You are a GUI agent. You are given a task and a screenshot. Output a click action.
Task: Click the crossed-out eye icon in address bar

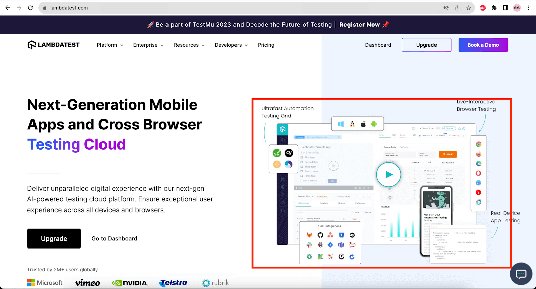click(x=446, y=8)
